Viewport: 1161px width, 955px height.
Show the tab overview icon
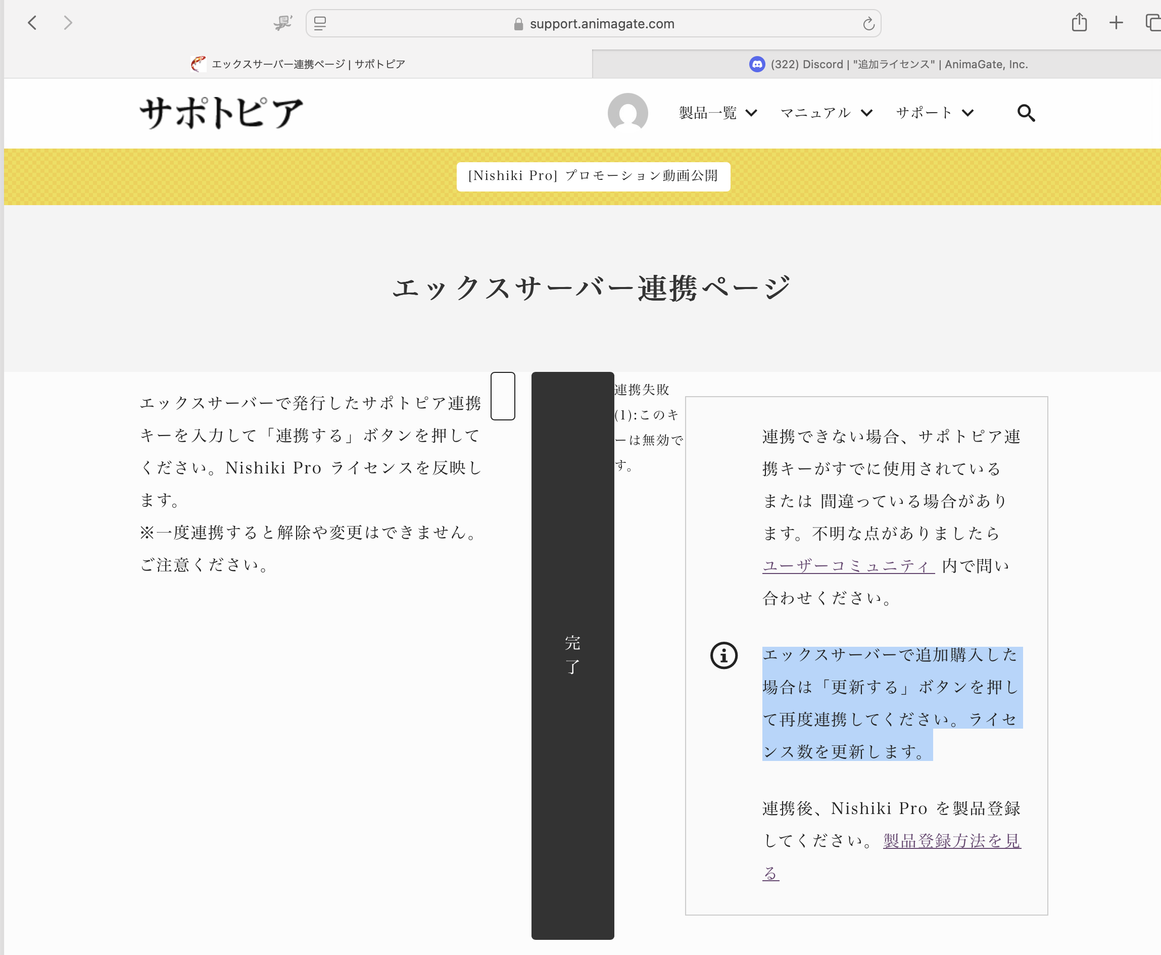[1153, 23]
